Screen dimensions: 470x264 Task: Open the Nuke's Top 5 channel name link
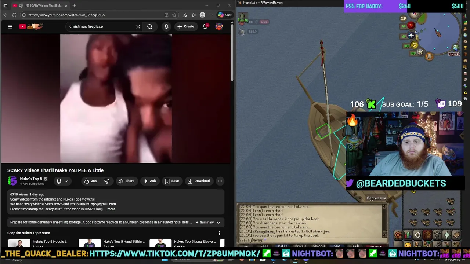[x=31, y=179]
